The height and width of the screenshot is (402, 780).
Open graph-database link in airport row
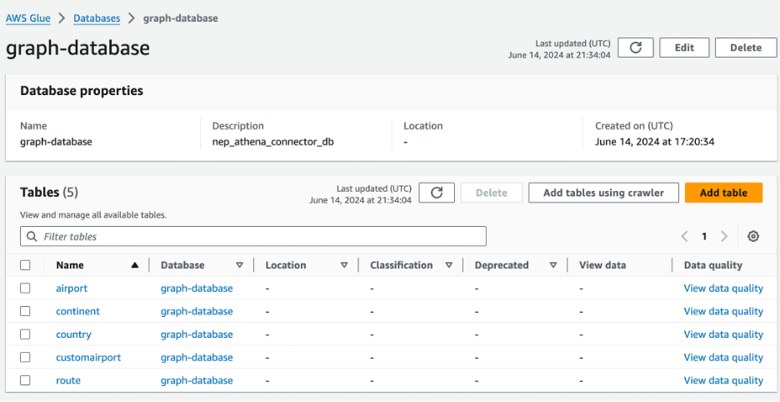click(x=197, y=289)
